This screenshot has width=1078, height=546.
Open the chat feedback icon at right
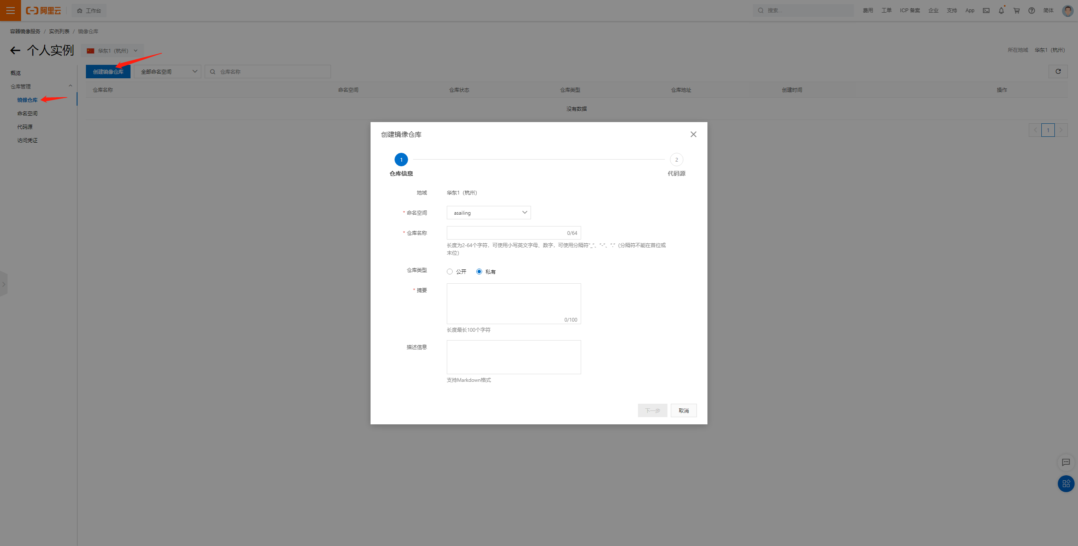click(1066, 462)
